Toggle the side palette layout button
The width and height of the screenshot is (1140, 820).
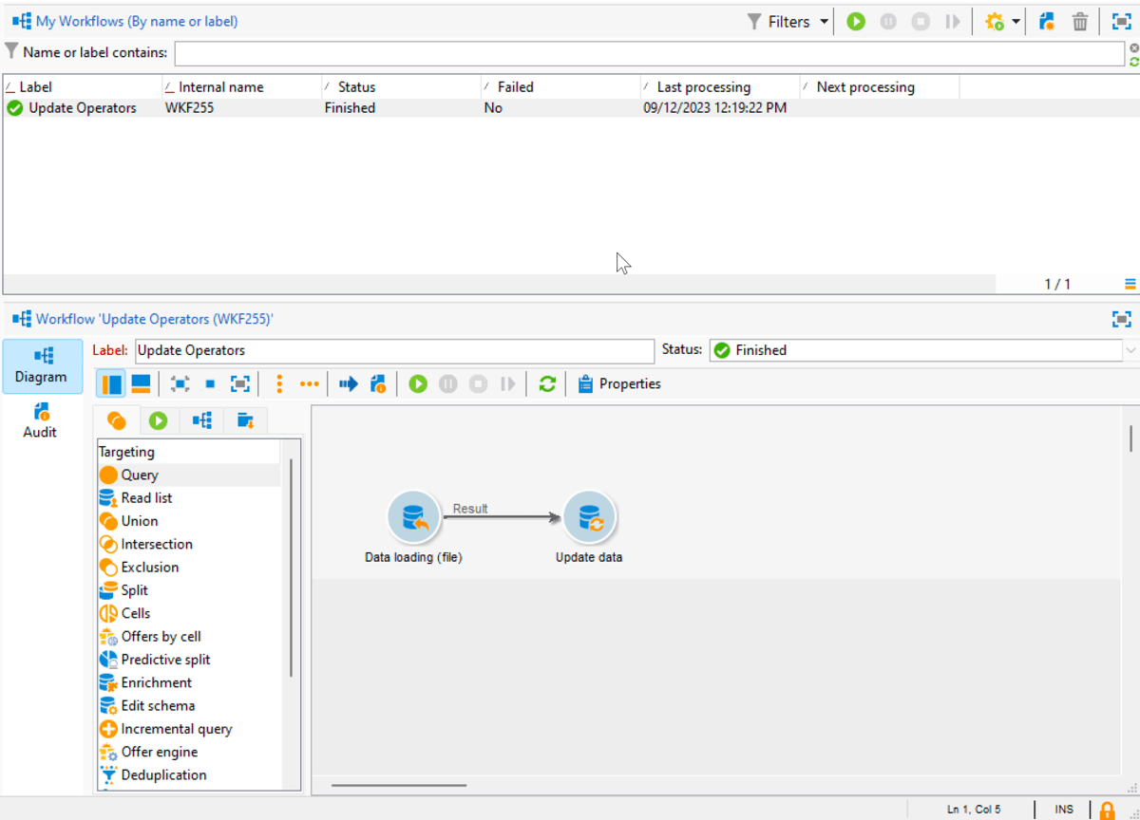[x=112, y=383]
